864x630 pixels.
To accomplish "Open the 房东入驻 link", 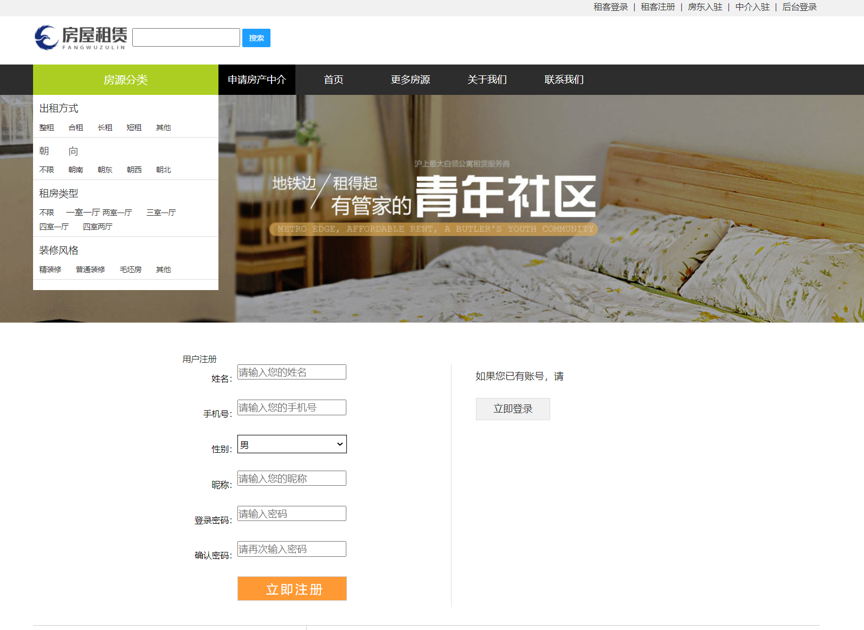I will tap(705, 7).
